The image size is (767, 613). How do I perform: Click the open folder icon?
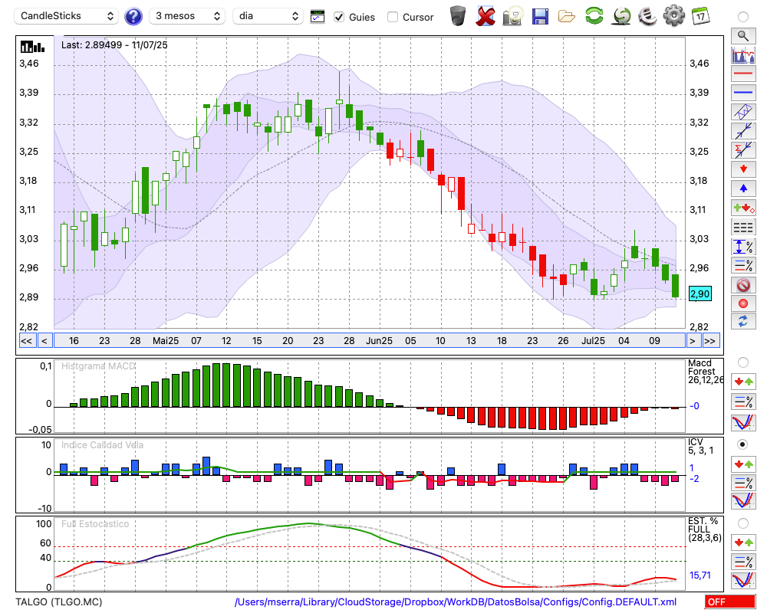tap(567, 17)
